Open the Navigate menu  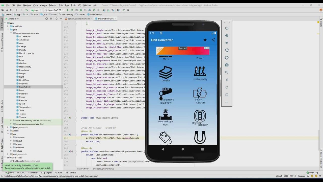click(27, 5)
